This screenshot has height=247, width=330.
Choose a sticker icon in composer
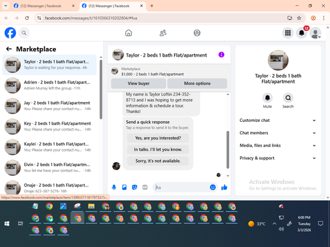pyautogui.click(x=135, y=187)
